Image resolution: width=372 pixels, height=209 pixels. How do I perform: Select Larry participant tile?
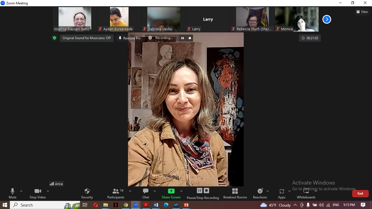point(208,19)
